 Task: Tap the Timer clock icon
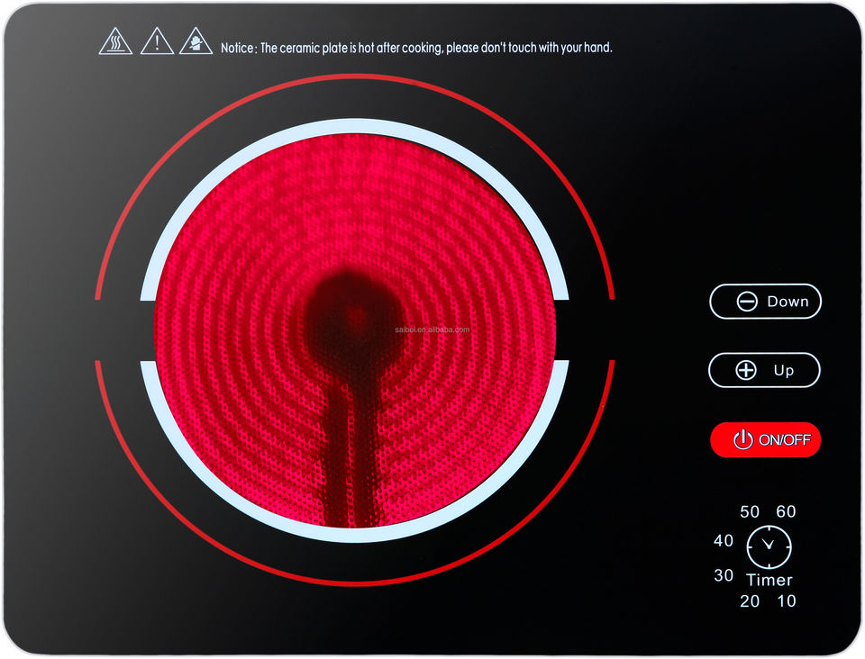769,546
